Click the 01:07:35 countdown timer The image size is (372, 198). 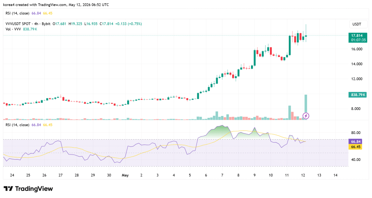[x=358, y=40]
